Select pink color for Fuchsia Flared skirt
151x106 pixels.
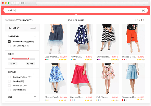click(71, 100)
